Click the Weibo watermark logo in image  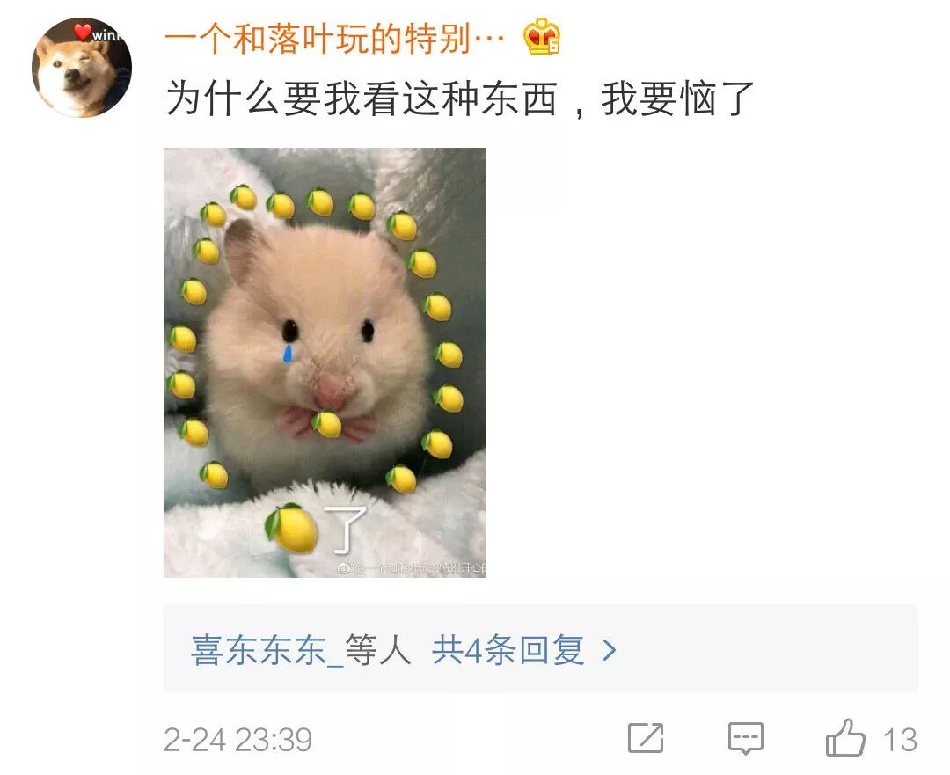(344, 567)
